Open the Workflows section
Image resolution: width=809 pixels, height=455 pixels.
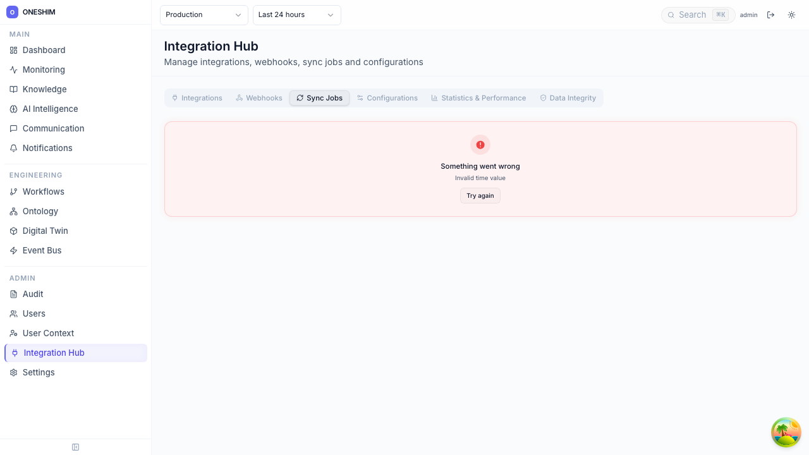pyautogui.click(x=43, y=191)
